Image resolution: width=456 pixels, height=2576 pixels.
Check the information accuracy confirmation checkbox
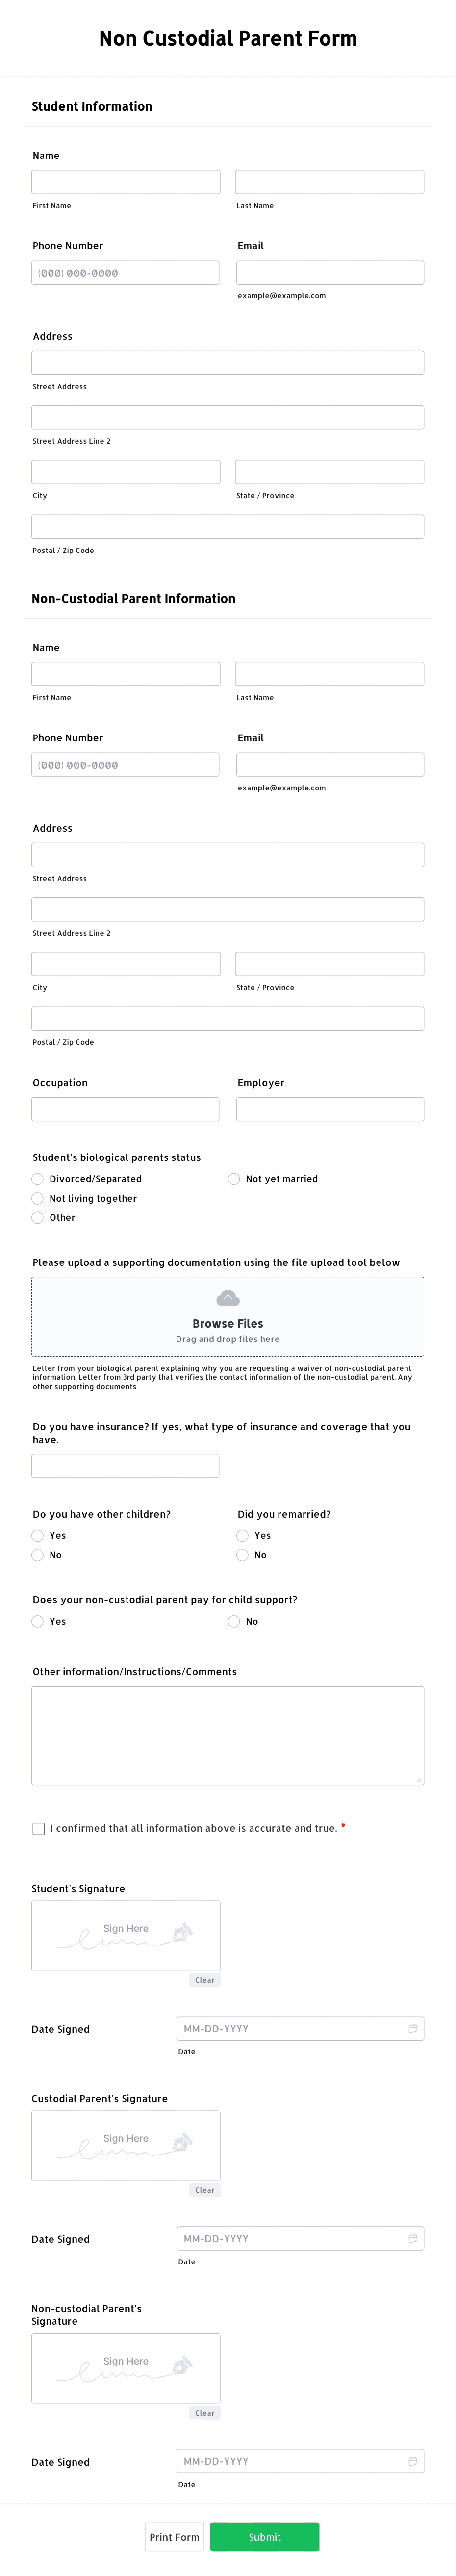pos(38,1828)
